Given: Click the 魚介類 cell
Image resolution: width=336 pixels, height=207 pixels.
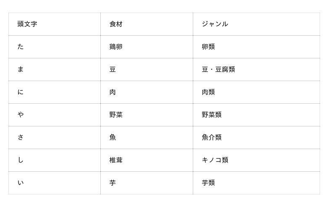Looking at the screenshot, I should [x=256, y=137].
